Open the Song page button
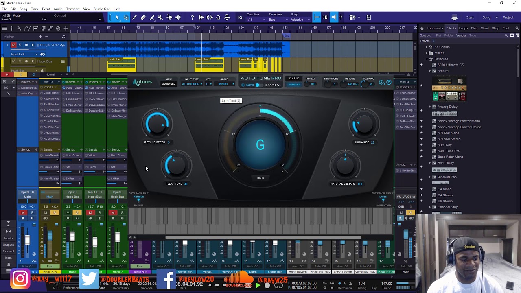Viewport: 521px width, 293px height. tap(486, 17)
